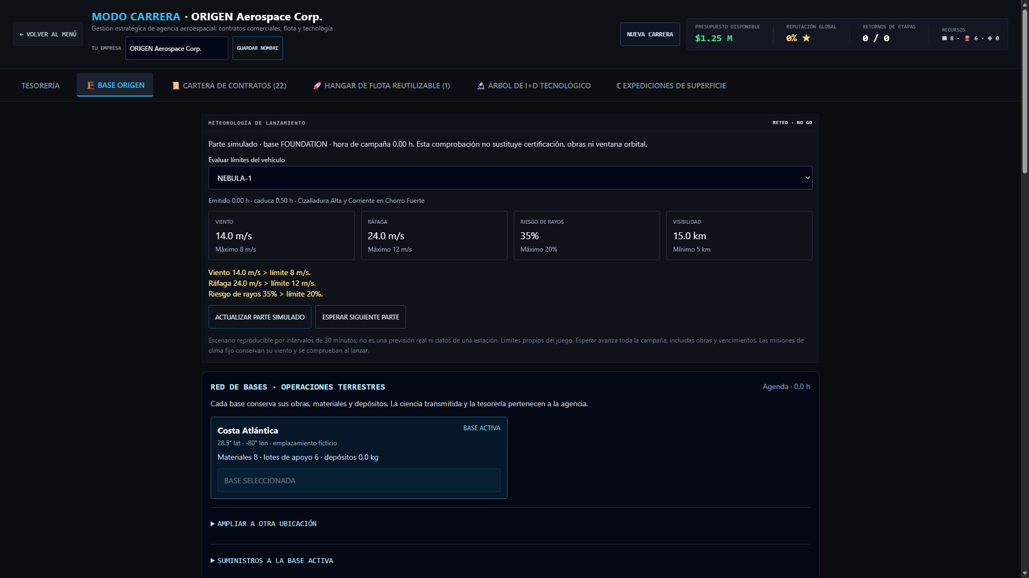Click the diamond-shaped resource icon in Recursos
This screenshot has width=1029, height=578.
[x=990, y=39]
